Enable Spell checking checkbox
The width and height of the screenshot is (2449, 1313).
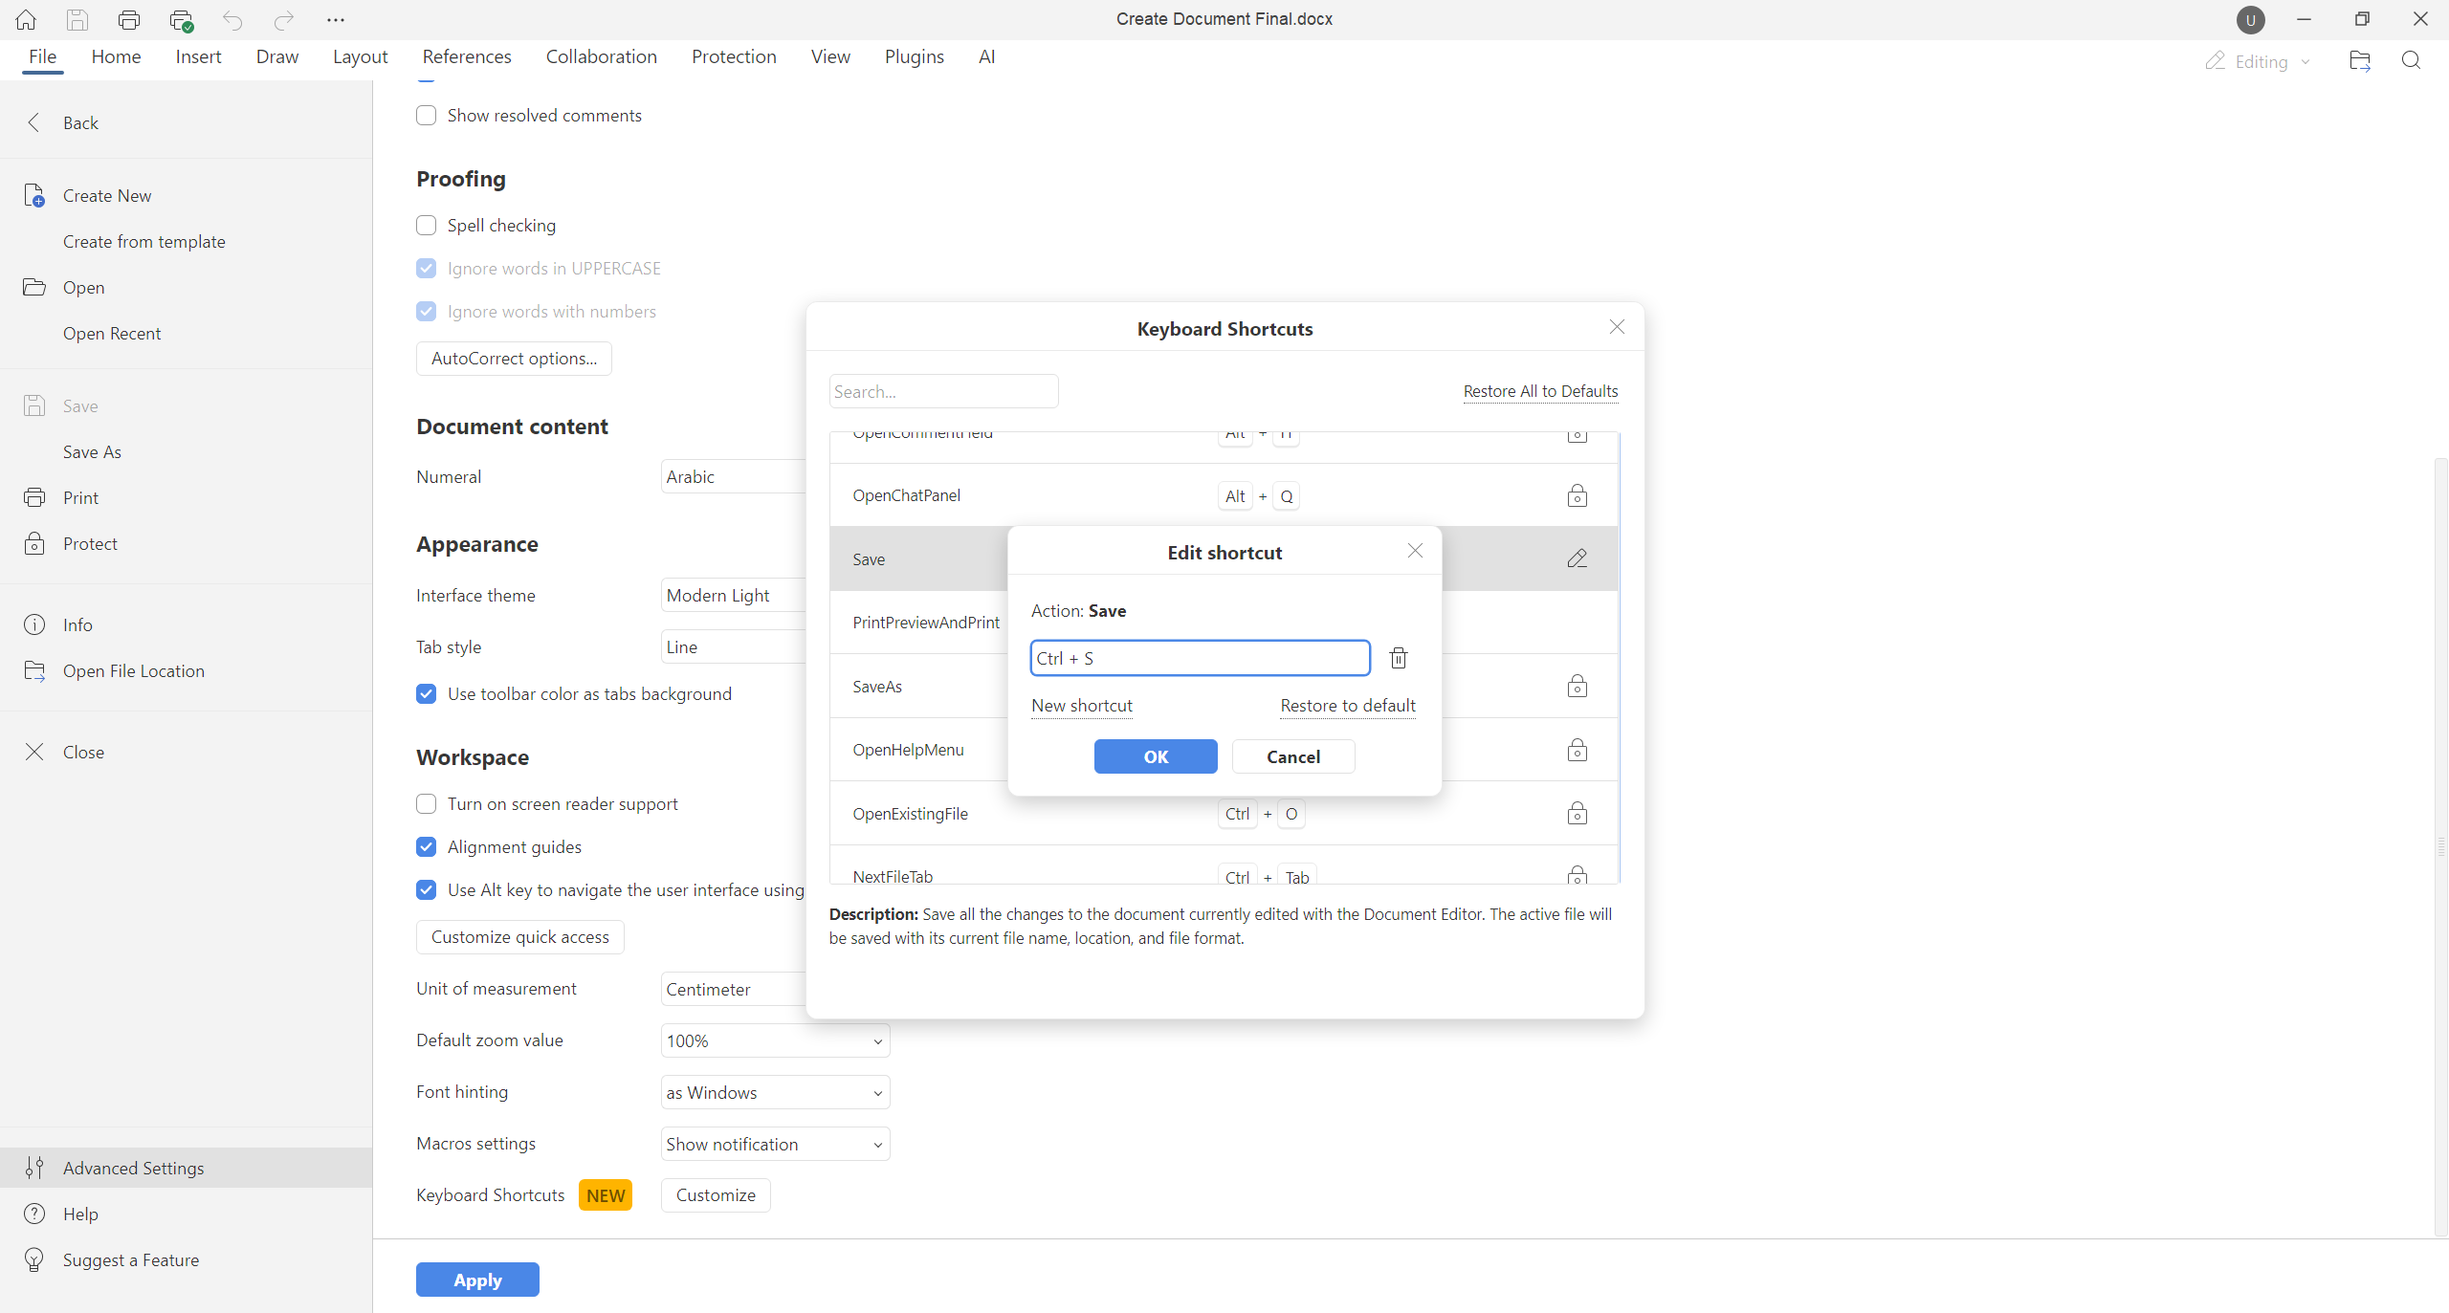tap(427, 226)
